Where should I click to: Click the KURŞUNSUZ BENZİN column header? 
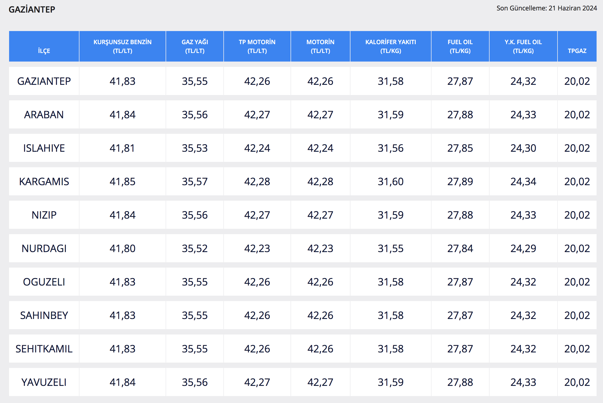(x=123, y=46)
